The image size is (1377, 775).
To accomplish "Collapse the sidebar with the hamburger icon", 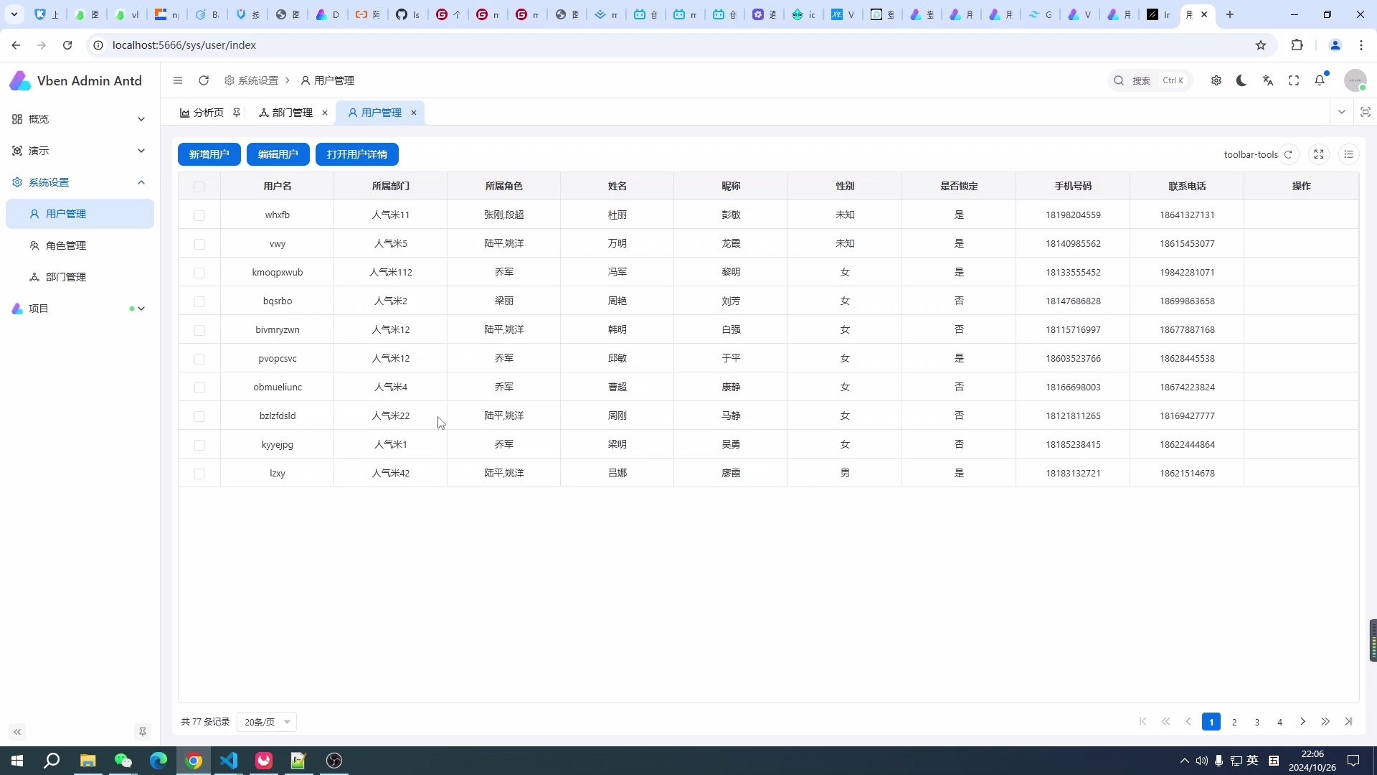I will 178,80.
